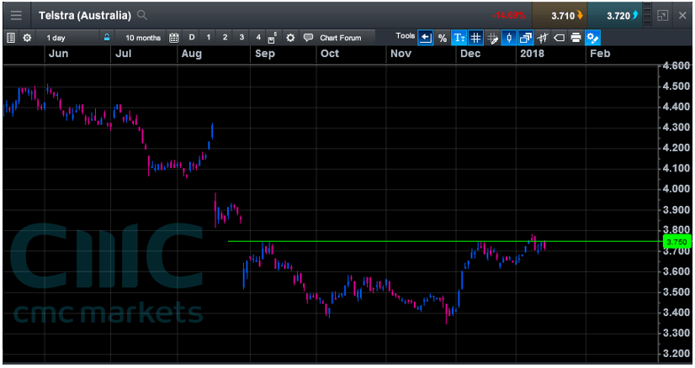Screen dimensions: 695x368
Task: Open preset settings gear before Chart Forum
Action: tap(290, 38)
